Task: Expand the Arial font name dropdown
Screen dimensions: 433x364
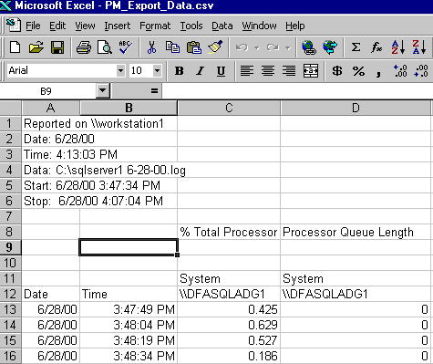Action: click(x=120, y=71)
